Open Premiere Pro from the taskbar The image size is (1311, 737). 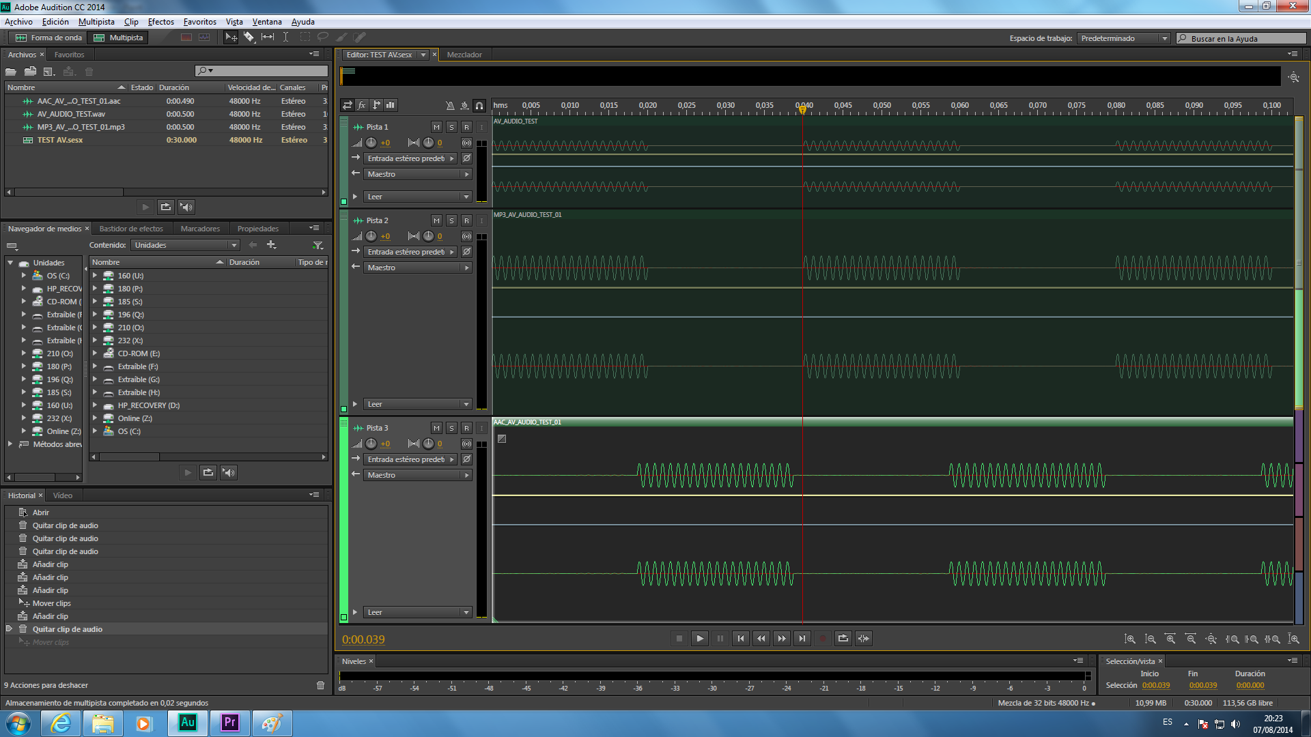click(x=230, y=723)
